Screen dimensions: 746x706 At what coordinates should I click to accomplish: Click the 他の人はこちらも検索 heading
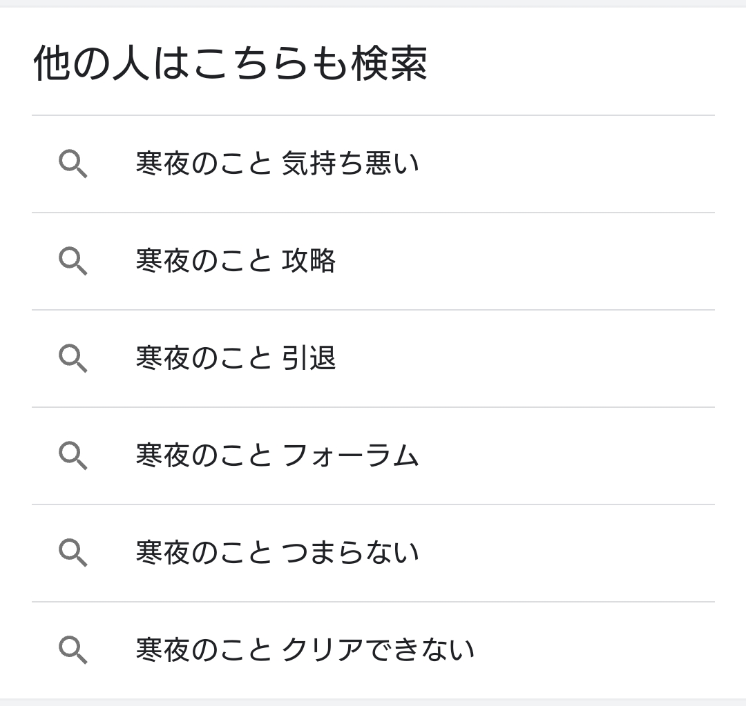point(230,63)
